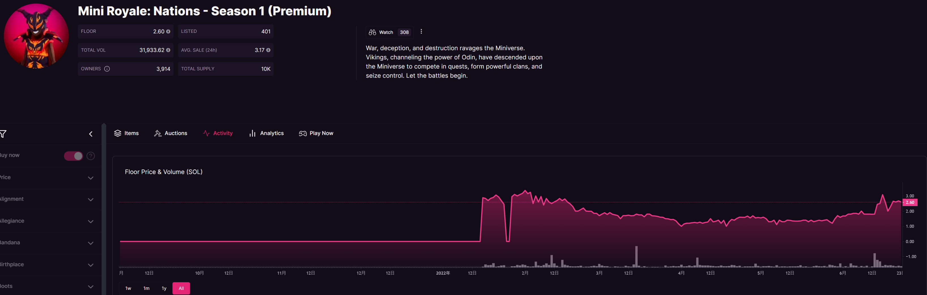The height and width of the screenshot is (295, 927).
Task: Click the Activity pulse icon
Action: point(206,133)
